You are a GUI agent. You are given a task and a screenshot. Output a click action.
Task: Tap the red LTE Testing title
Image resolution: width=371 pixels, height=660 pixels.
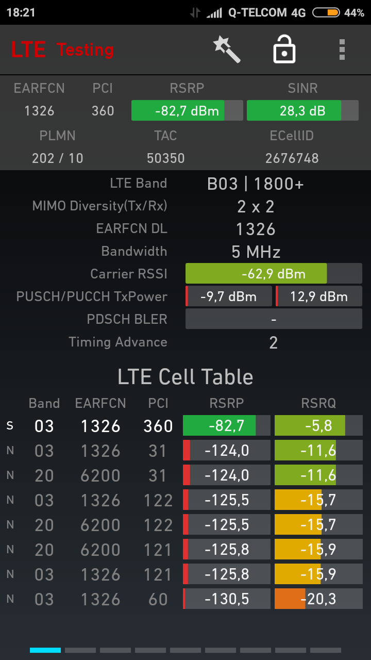[62, 49]
